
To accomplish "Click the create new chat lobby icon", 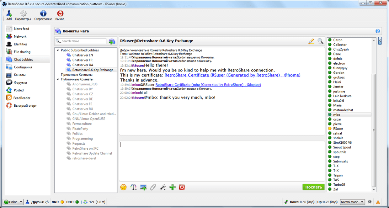I will 112,41.
